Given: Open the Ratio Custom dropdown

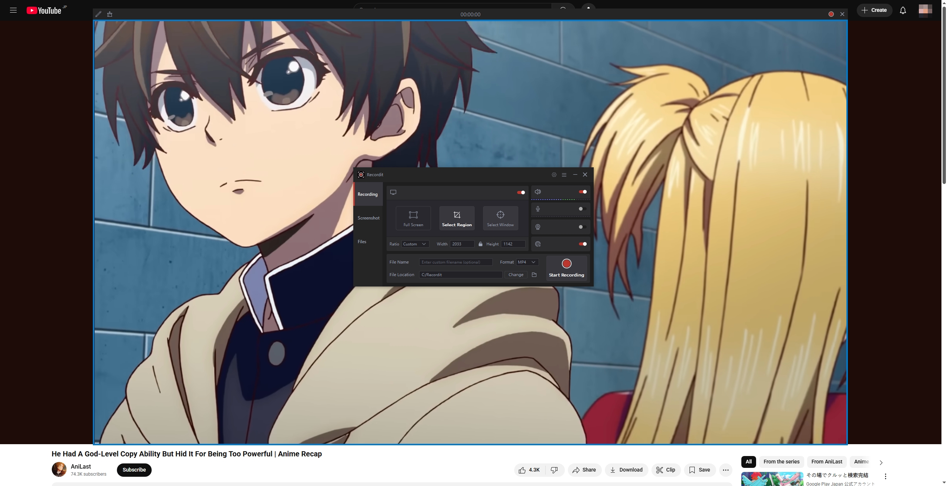Looking at the screenshot, I should coord(415,244).
